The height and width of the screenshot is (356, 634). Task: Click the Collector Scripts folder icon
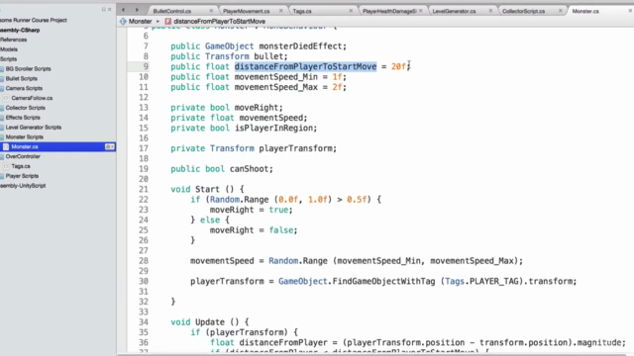pyautogui.click(x=2, y=108)
